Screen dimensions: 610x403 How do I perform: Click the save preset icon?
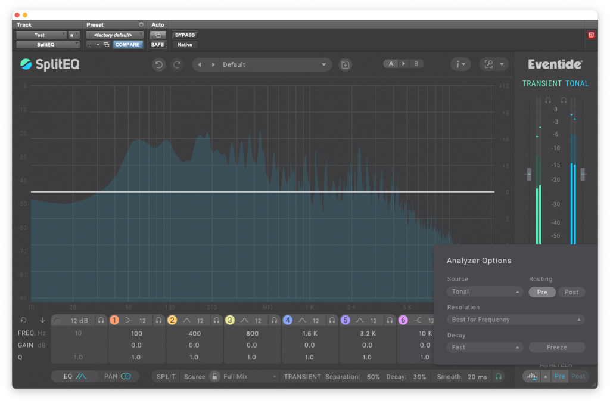tap(345, 64)
